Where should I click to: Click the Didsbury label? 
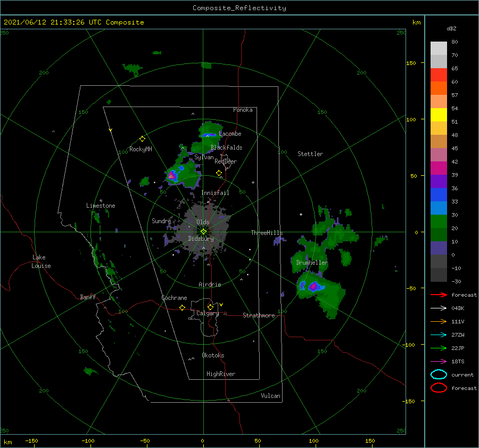[x=201, y=239]
